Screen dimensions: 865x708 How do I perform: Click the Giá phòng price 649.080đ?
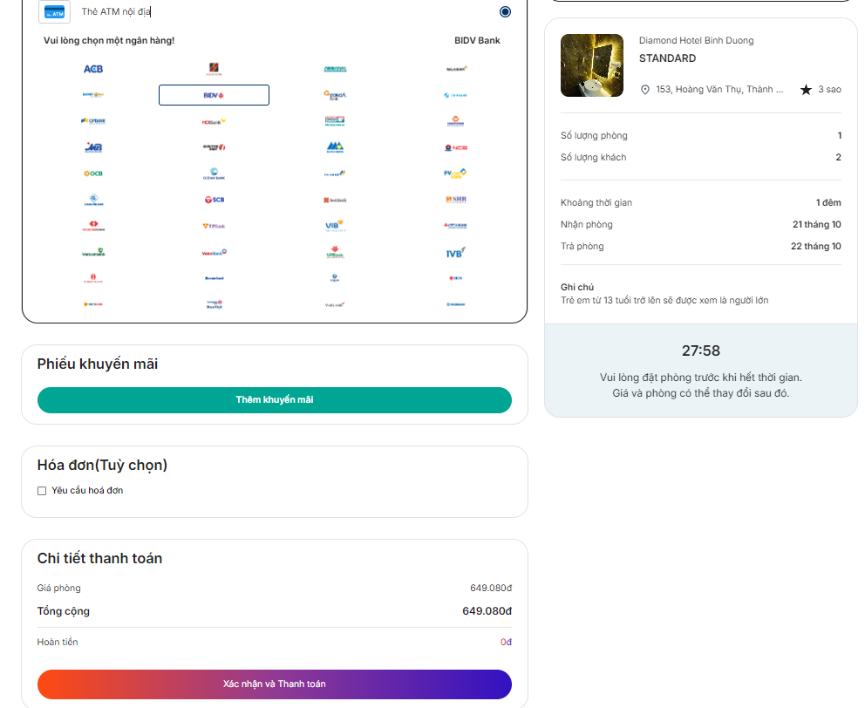point(491,588)
